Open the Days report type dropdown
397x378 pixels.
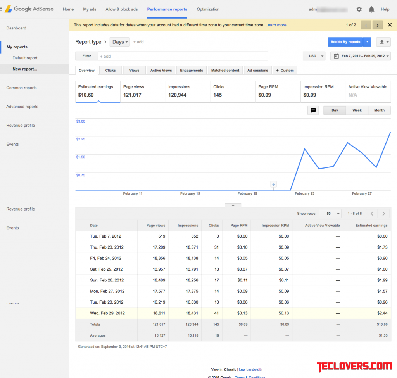click(120, 42)
